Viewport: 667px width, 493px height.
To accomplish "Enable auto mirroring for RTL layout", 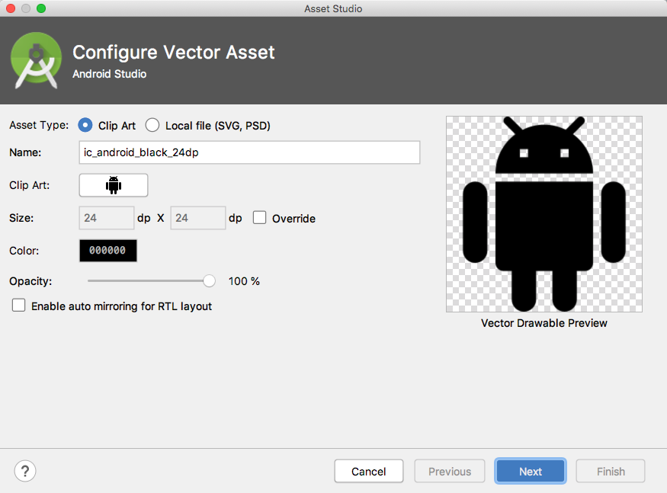I will click(x=18, y=306).
